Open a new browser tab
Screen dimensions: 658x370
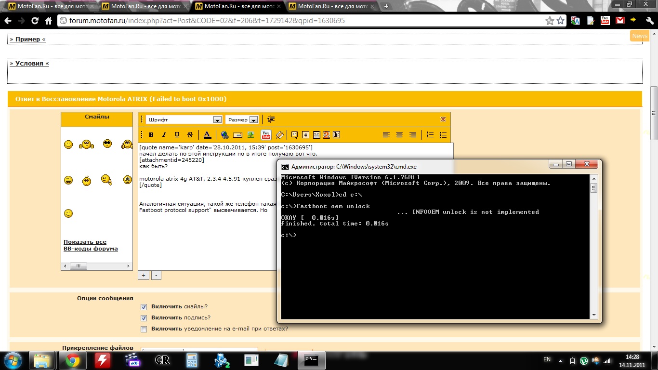pyautogui.click(x=386, y=6)
